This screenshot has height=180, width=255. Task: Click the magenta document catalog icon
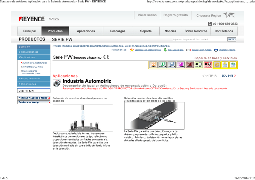(x=181, y=65)
